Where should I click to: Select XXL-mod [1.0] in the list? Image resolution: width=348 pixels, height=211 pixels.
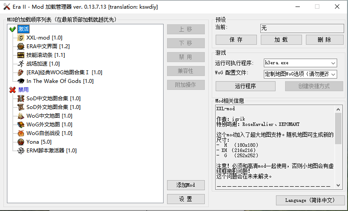click(x=44, y=38)
